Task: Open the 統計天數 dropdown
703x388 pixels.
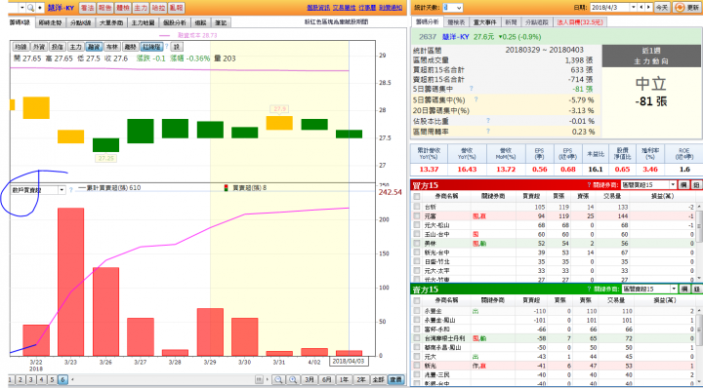Action: pos(452,8)
